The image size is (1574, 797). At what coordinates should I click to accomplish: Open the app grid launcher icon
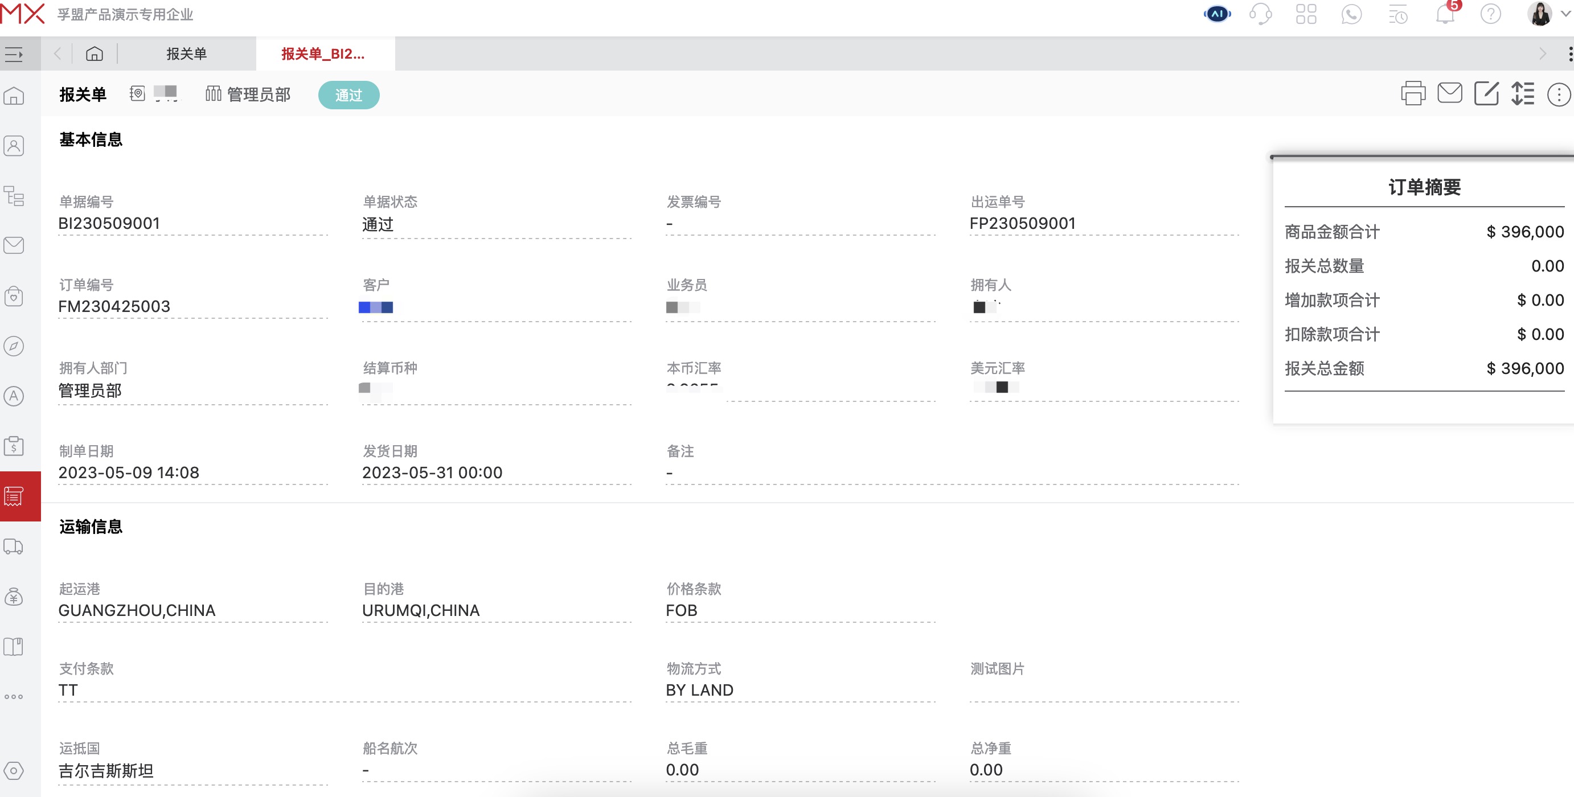1307,14
